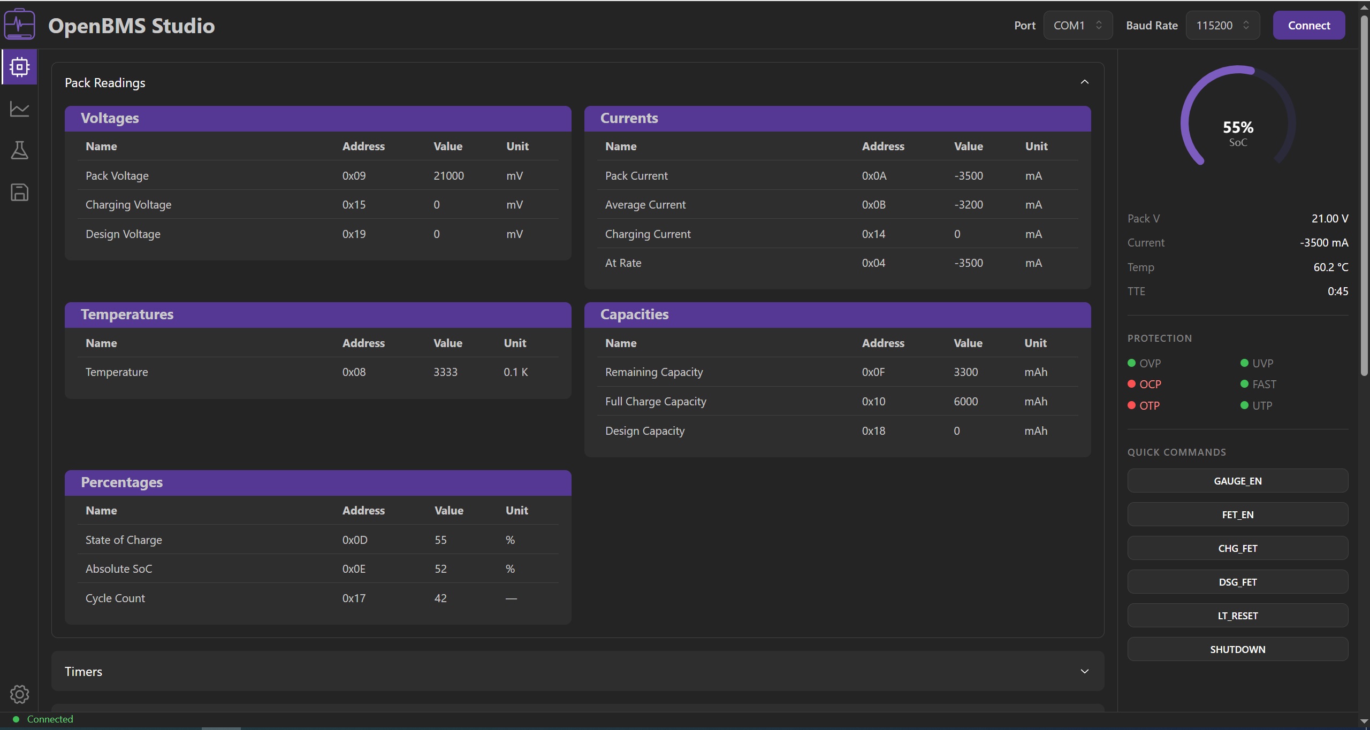Open the save disk sidebar icon
The width and height of the screenshot is (1370, 730).
[19, 192]
